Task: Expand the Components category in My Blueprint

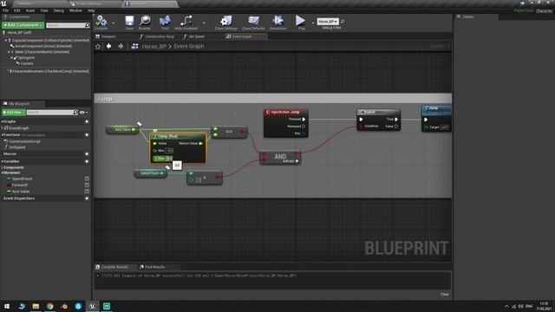Action: point(3,167)
